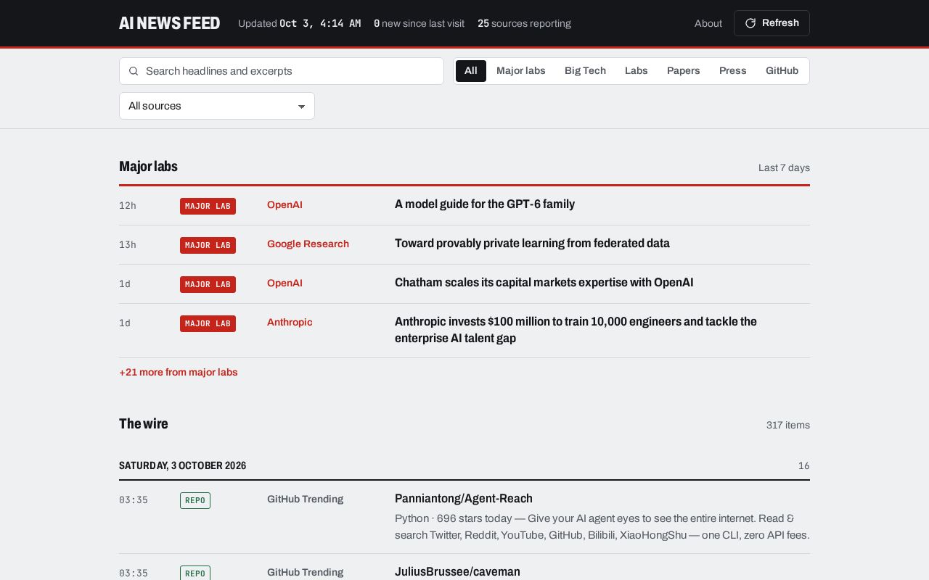Click OpenAI source on GPT-6 row
The height and width of the screenshot is (580, 929).
pos(285,205)
